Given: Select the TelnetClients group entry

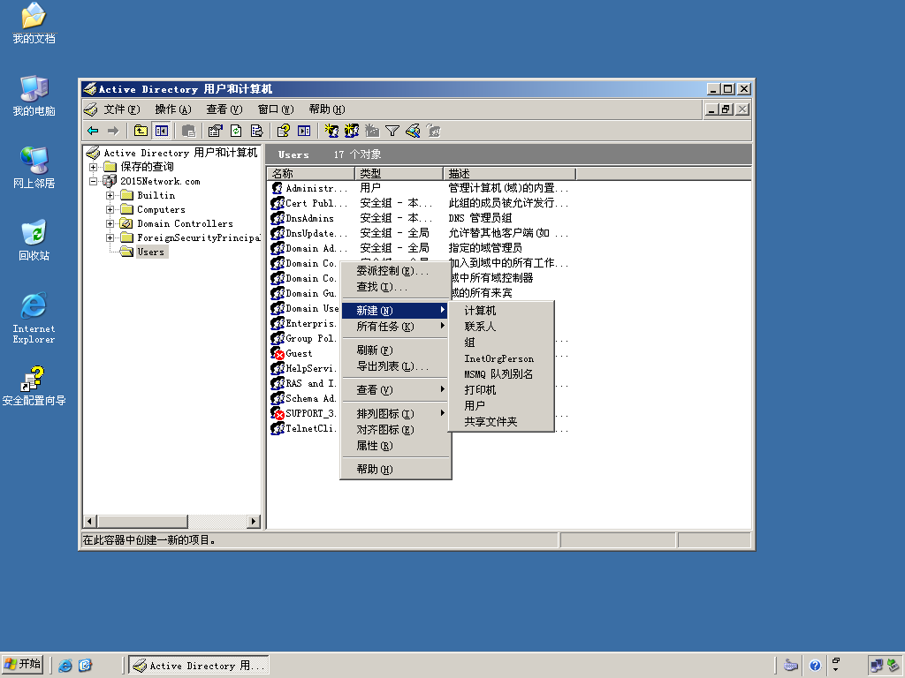Looking at the screenshot, I should [304, 428].
